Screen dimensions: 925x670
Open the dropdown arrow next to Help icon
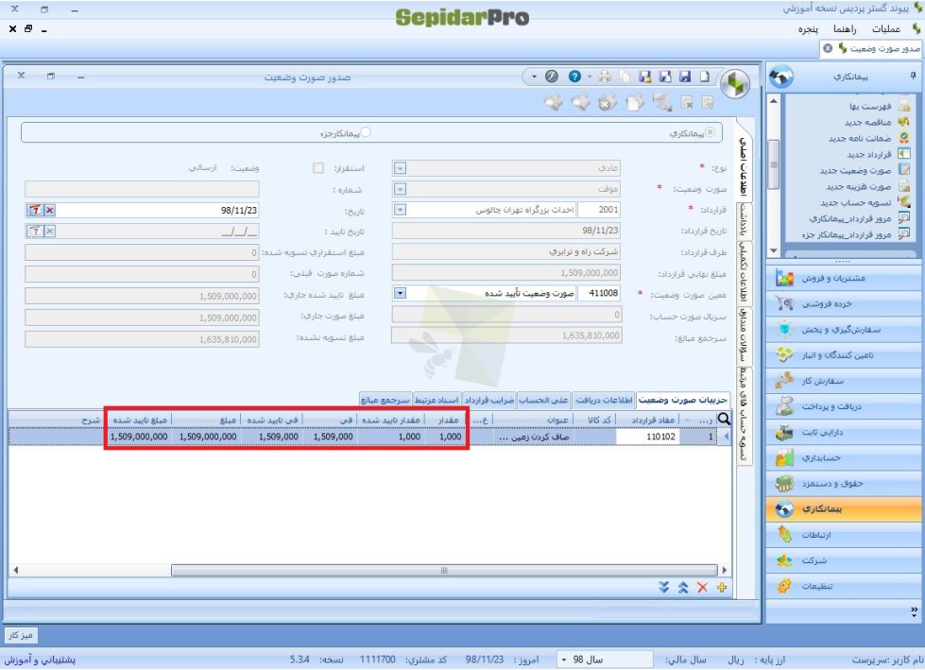coord(590,77)
